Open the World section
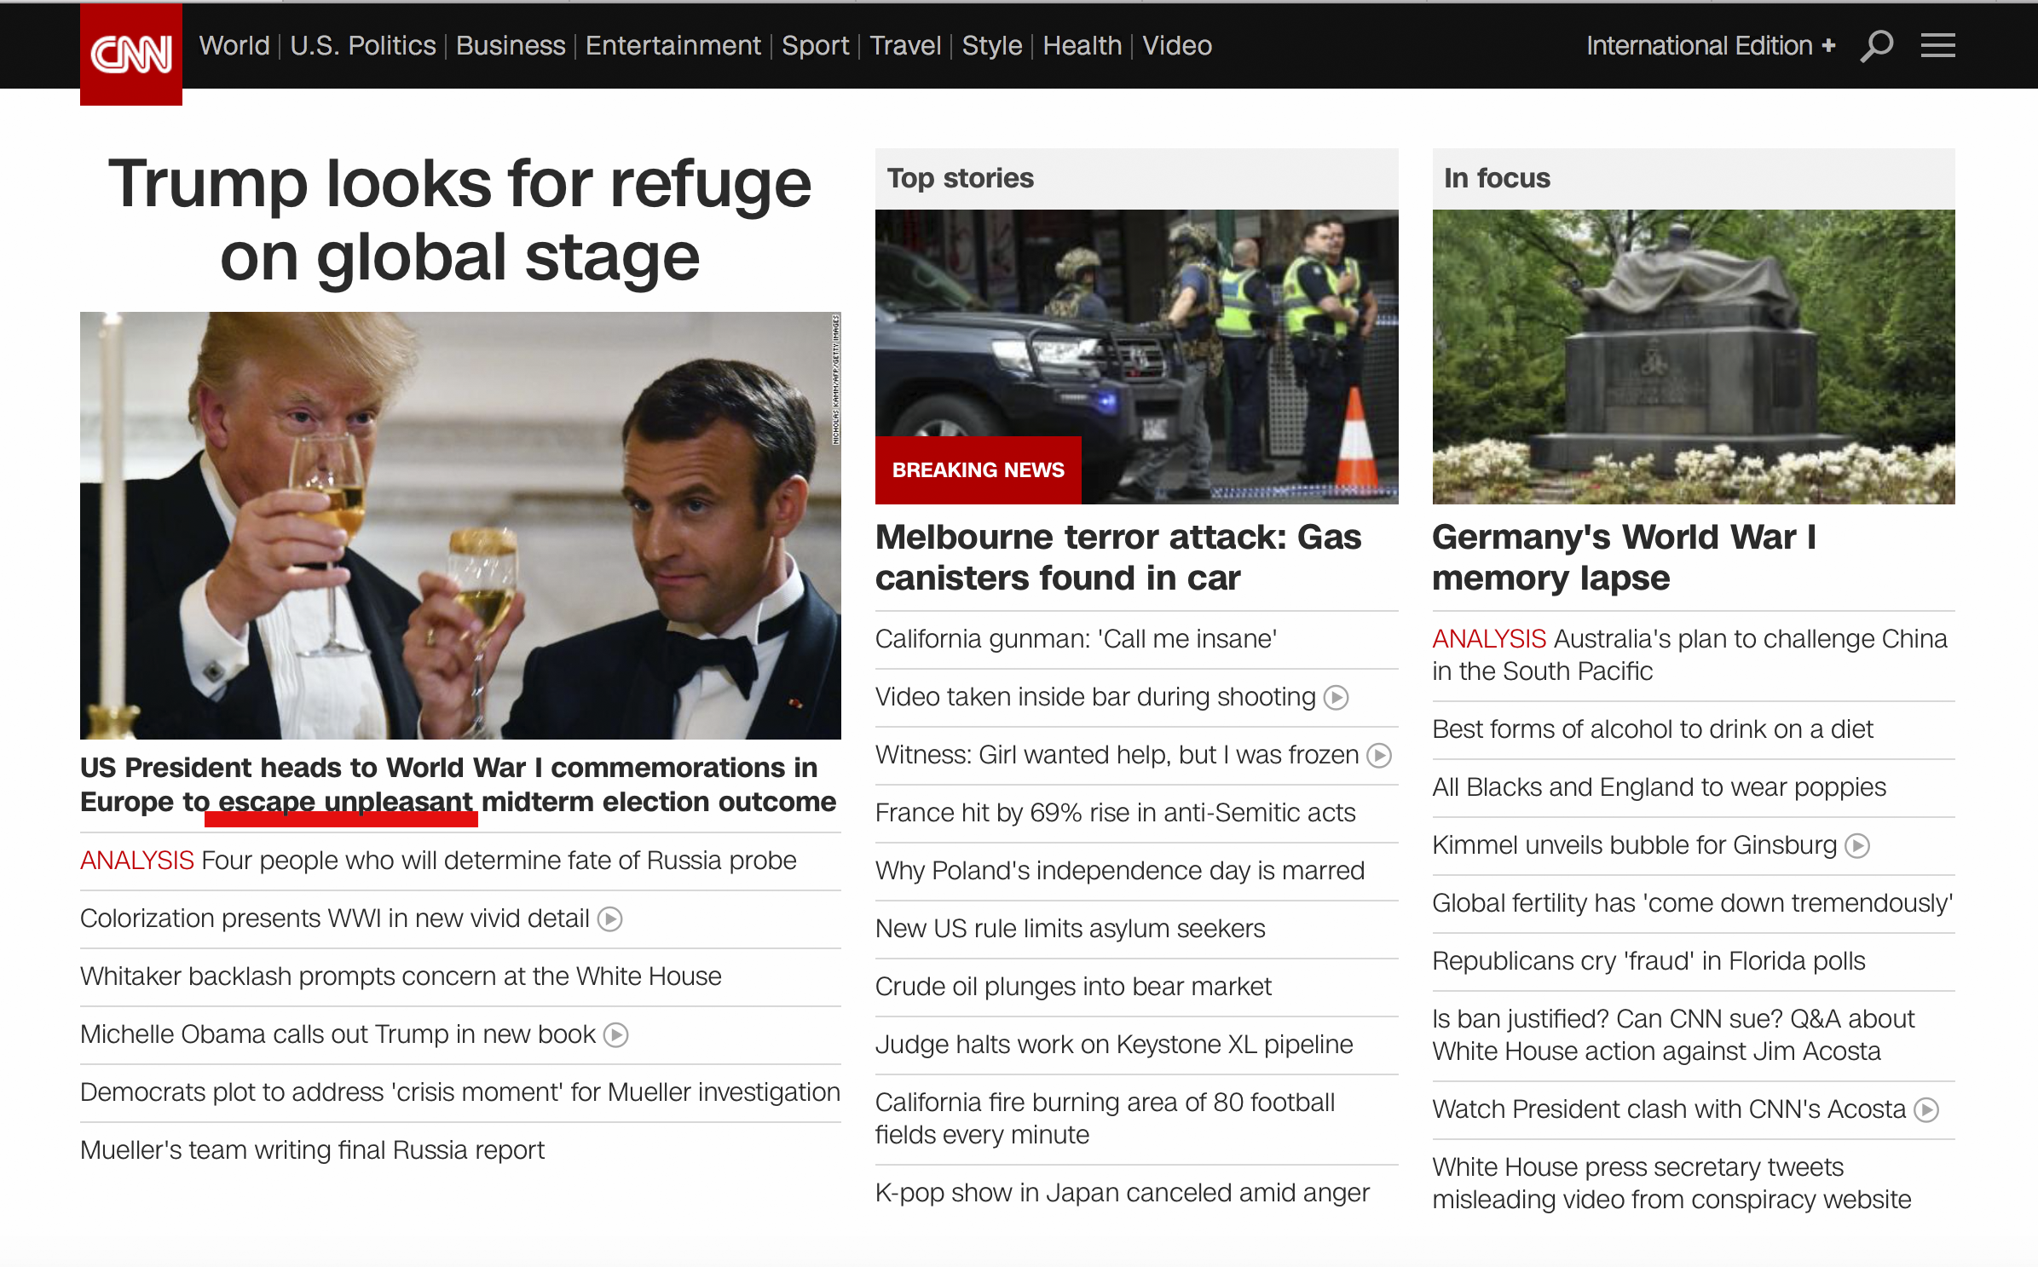2038x1267 pixels. tap(233, 45)
